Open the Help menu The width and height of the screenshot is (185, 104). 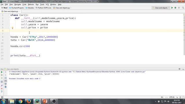click(x=60, y=5)
